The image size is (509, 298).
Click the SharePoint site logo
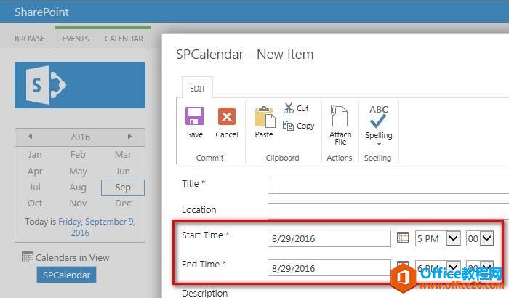click(x=80, y=85)
